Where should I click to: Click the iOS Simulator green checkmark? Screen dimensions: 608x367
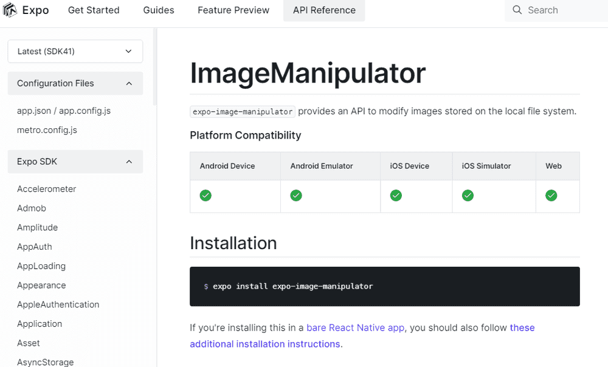coord(468,195)
